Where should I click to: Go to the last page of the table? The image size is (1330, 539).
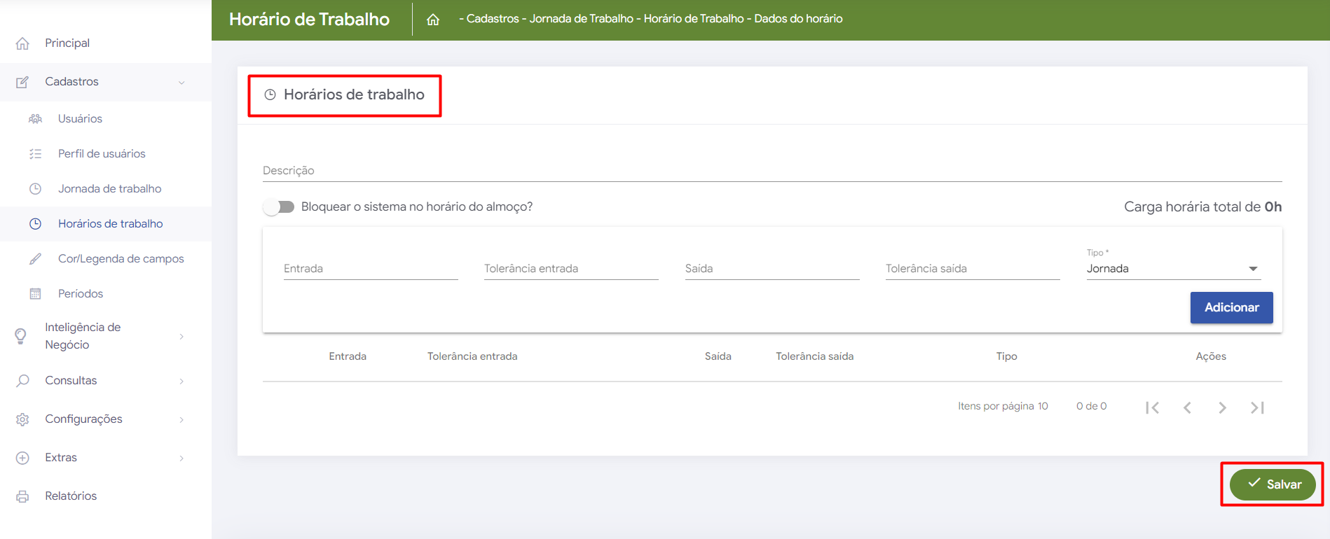1257,407
